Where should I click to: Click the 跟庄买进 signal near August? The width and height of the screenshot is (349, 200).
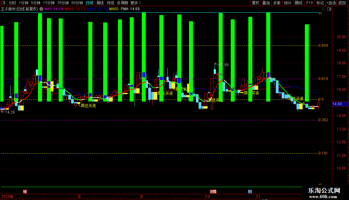coord(88,106)
